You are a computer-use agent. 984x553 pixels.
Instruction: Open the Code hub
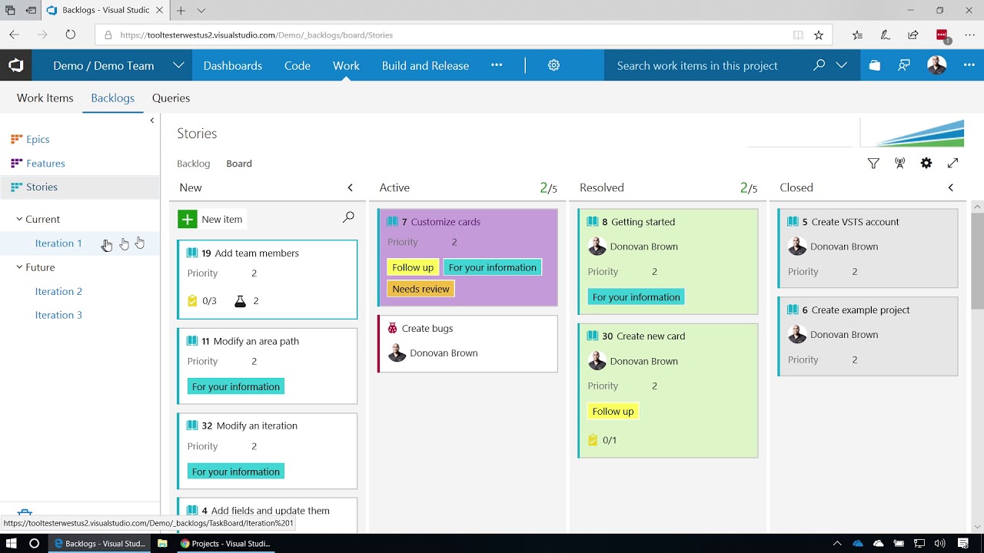point(298,65)
